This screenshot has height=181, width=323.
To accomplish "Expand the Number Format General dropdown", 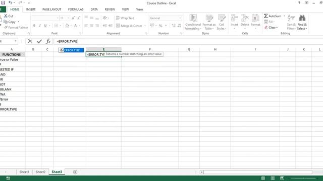I will [180, 18].
